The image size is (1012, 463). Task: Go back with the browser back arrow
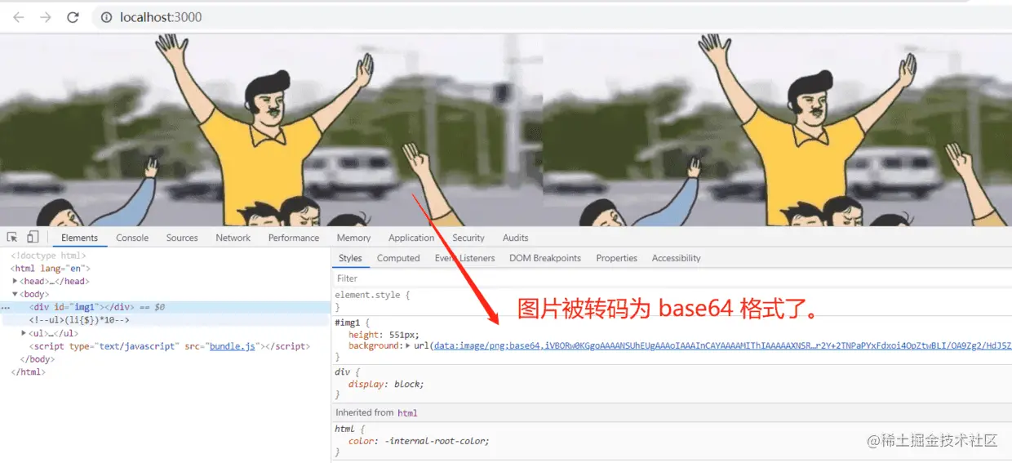(19, 17)
